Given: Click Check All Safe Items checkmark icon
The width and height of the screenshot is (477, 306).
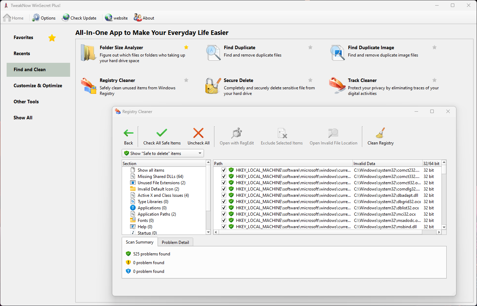Looking at the screenshot, I should (x=162, y=133).
